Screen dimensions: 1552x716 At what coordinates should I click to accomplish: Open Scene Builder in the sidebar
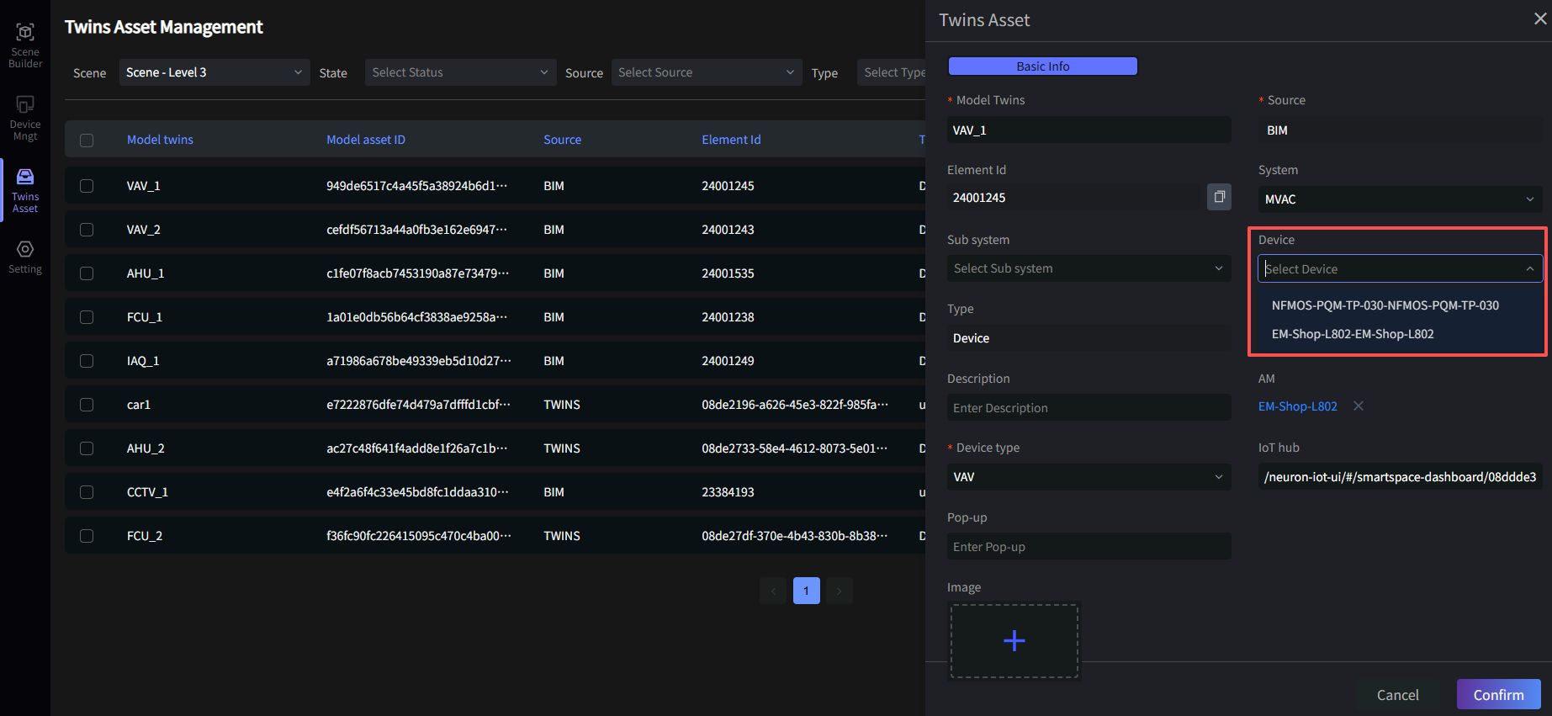pyautogui.click(x=25, y=45)
